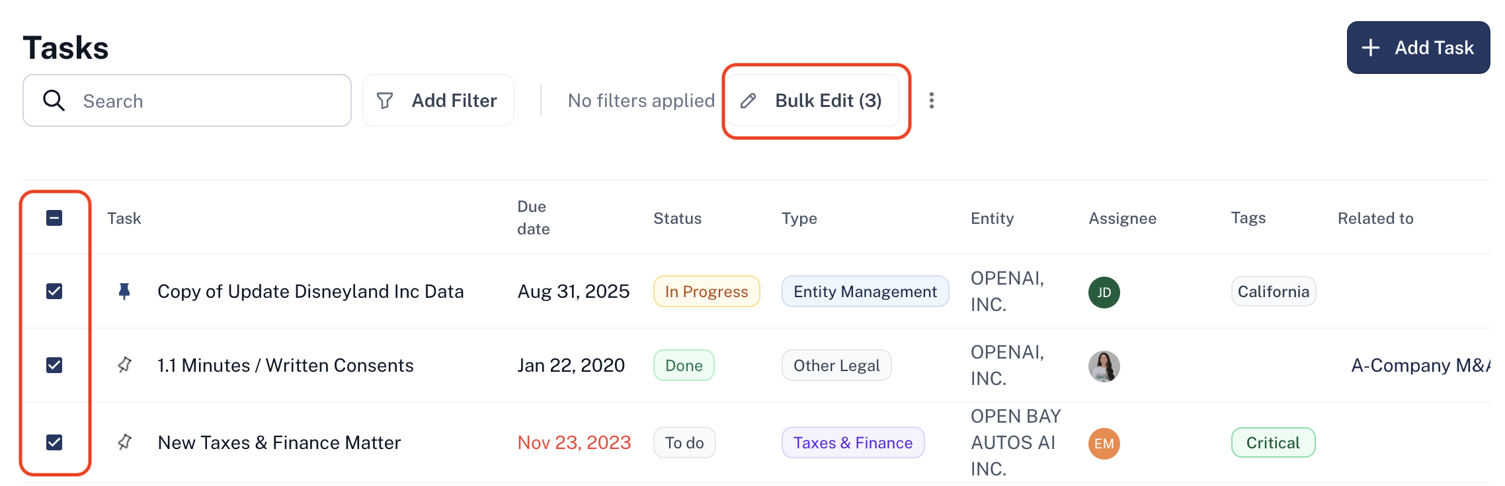Unpin the Copy of Update Disneyland task

(x=124, y=291)
